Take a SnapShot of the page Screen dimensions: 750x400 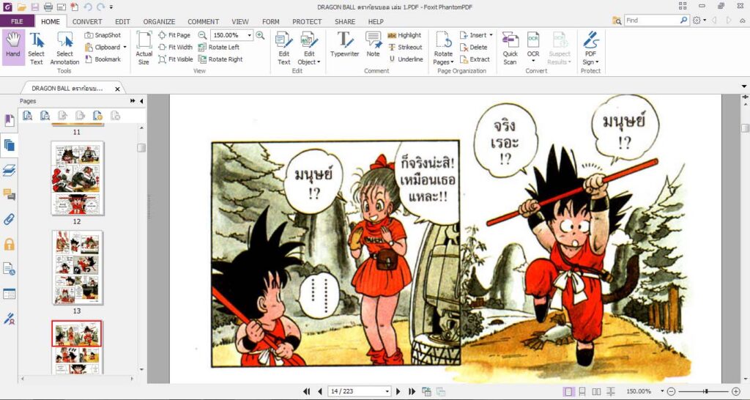[103, 35]
